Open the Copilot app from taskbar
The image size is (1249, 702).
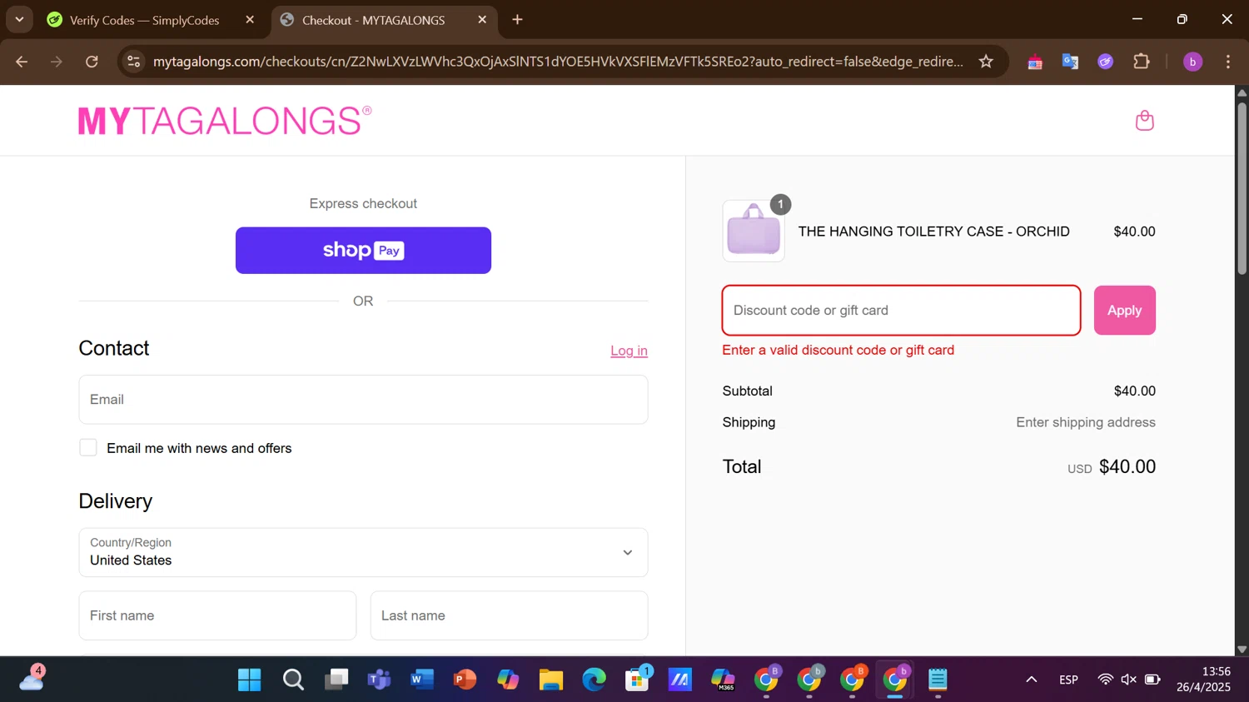coord(508,680)
